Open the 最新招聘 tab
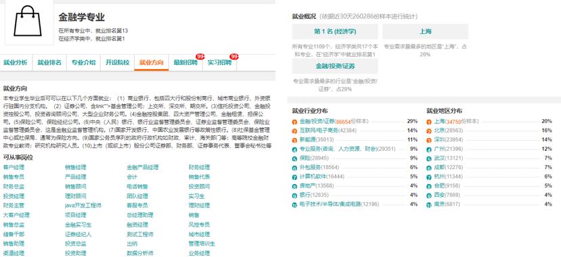Viewport: 561px width, 257px height. (186, 62)
